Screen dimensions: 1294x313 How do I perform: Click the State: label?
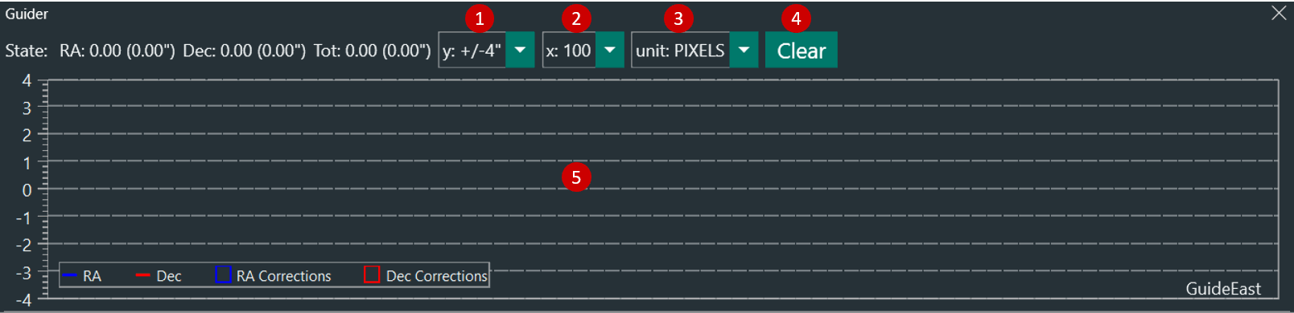(27, 51)
